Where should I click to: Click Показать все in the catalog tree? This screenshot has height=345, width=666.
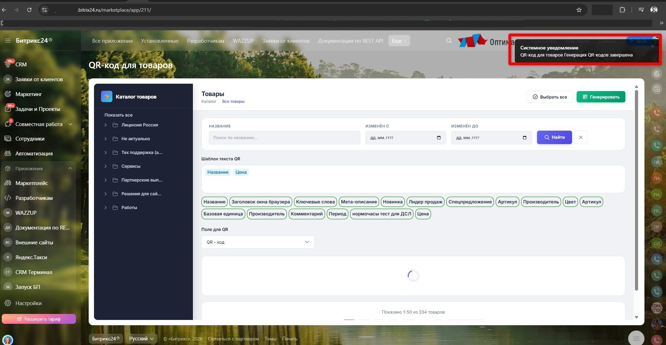tap(118, 115)
